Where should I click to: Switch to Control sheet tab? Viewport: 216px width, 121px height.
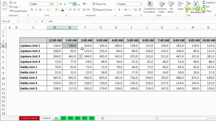[x=46, y=118]
